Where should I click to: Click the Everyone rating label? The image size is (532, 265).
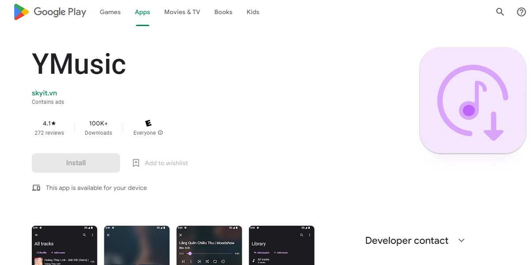click(x=145, y=133)
